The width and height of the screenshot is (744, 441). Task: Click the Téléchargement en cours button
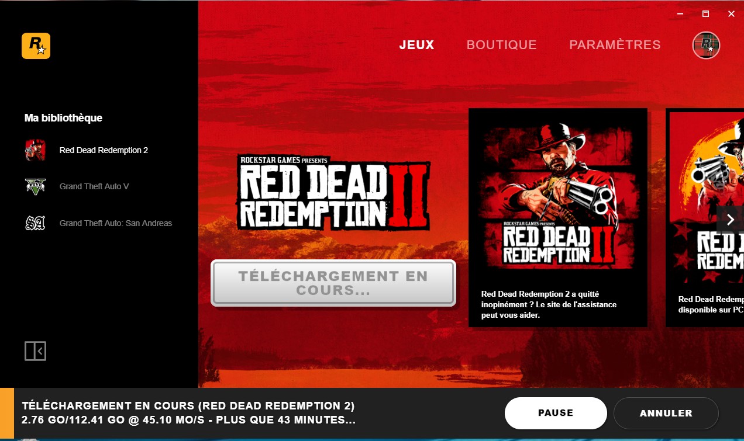[333, 283]
